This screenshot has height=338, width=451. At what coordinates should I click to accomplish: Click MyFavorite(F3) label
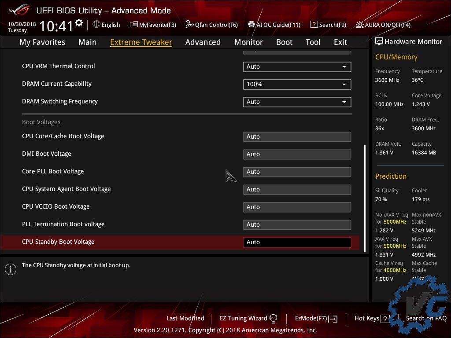pyautogui.click(x=158, y=25)
